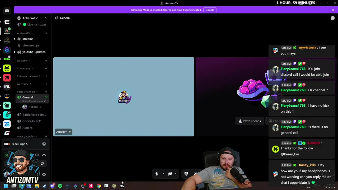Create channel in Warframe category
The height and width of the screenshot is (190, 338).
point(46,84)
